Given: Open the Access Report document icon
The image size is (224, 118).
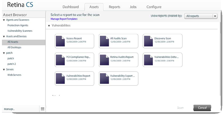Looking at the screenshot, I should (60, 41).
